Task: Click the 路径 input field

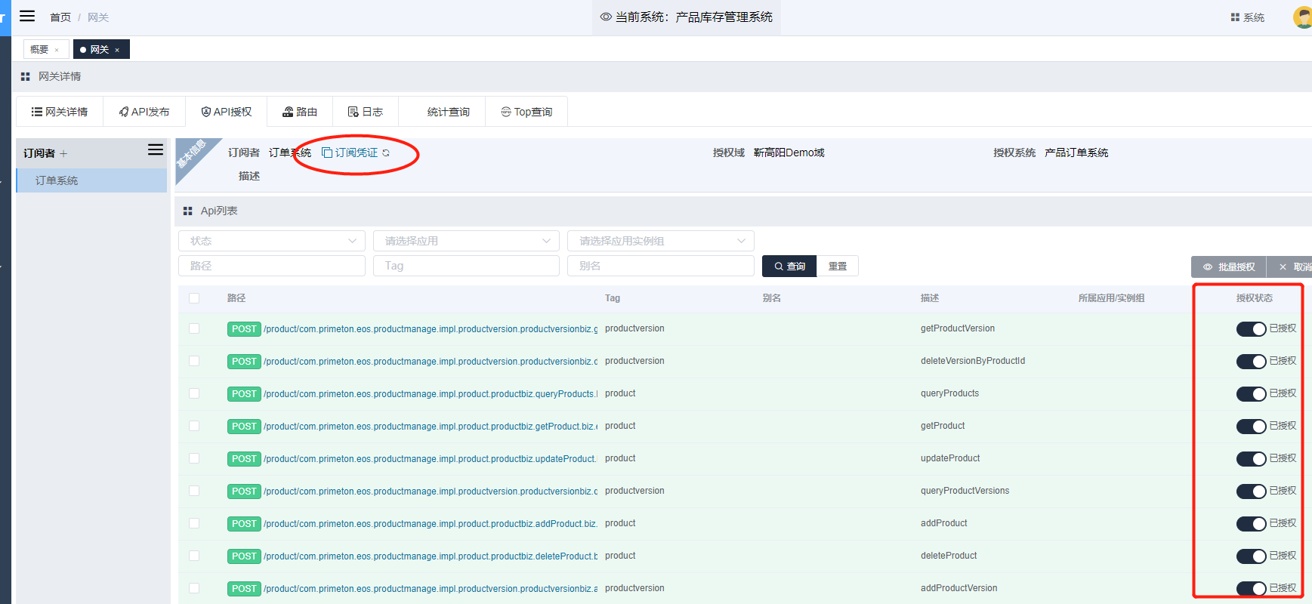Action: (272, 266)
